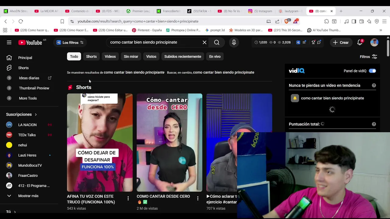Clear the search box with the X

coord(204,42)
